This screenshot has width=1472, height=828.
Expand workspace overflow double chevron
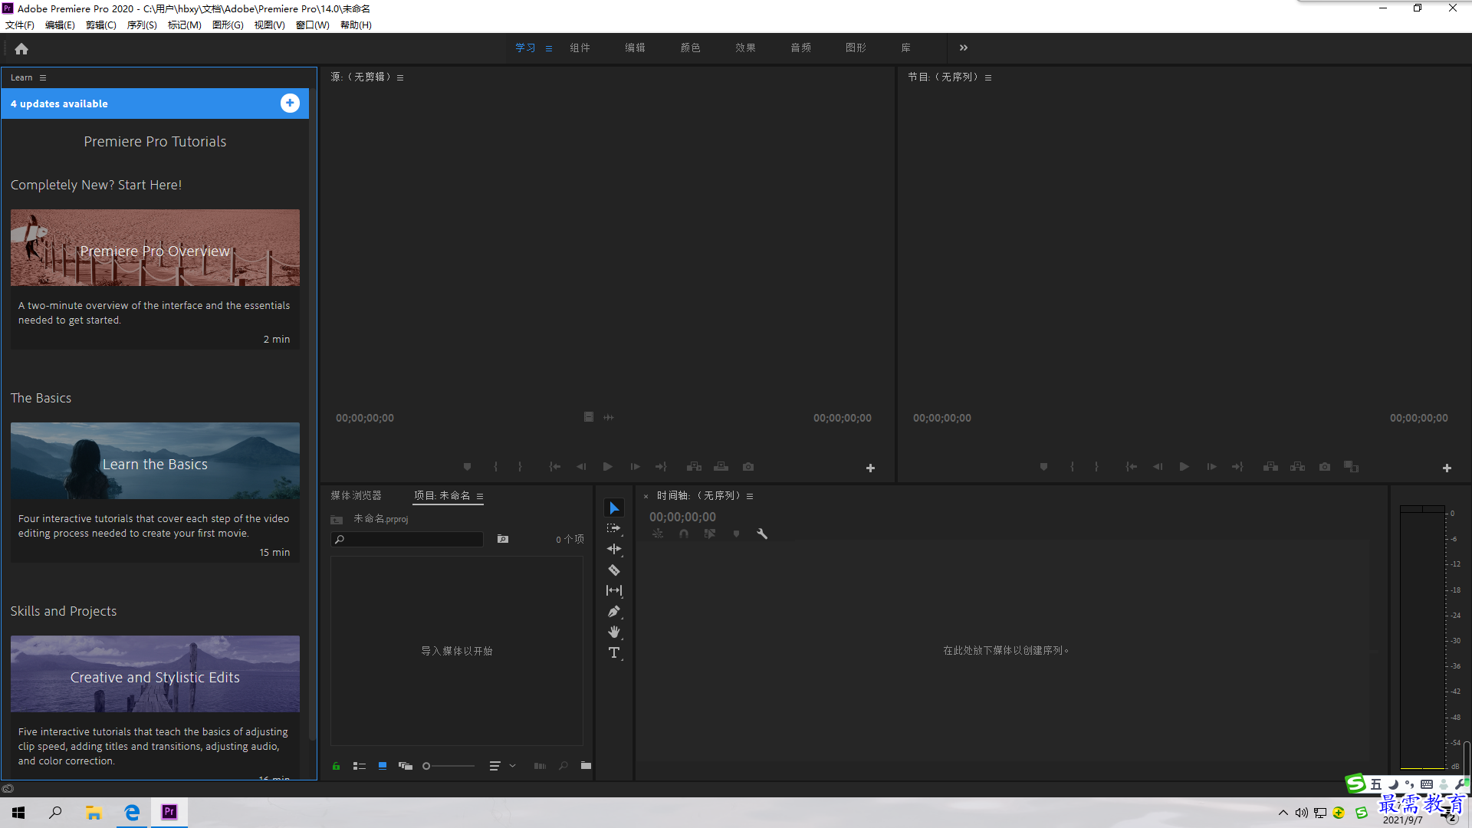(964, 48)
